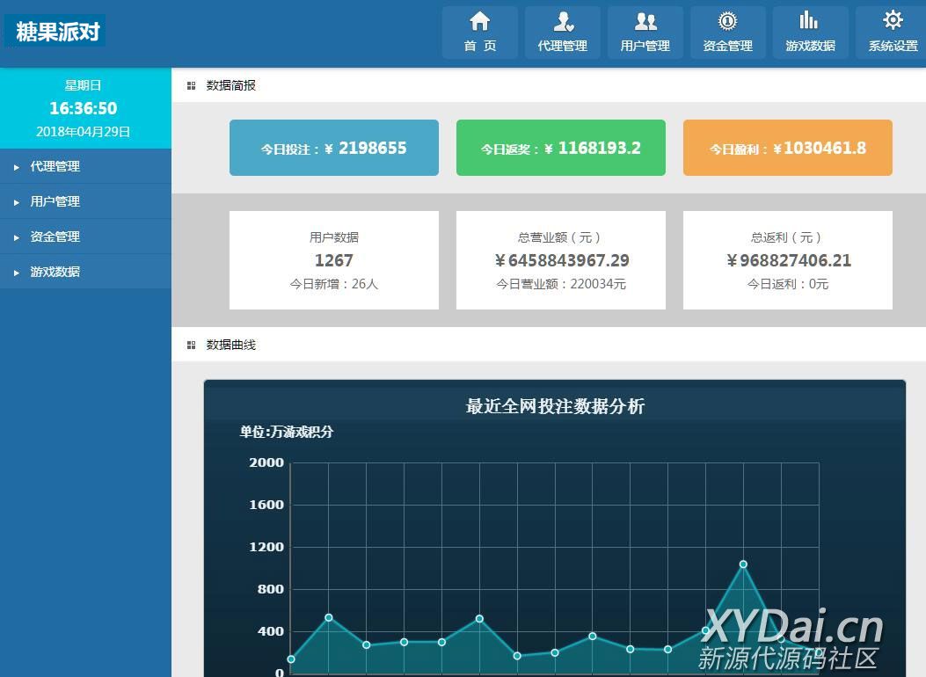This screenshot has width=926, height=677.
Task: Open 代理管理 agent icon in top bar
Action: pos(562,22)
